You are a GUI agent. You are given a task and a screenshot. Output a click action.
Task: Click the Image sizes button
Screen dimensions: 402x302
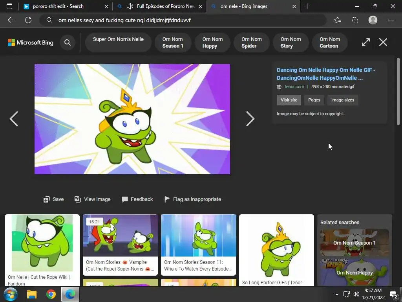[342, 100]
